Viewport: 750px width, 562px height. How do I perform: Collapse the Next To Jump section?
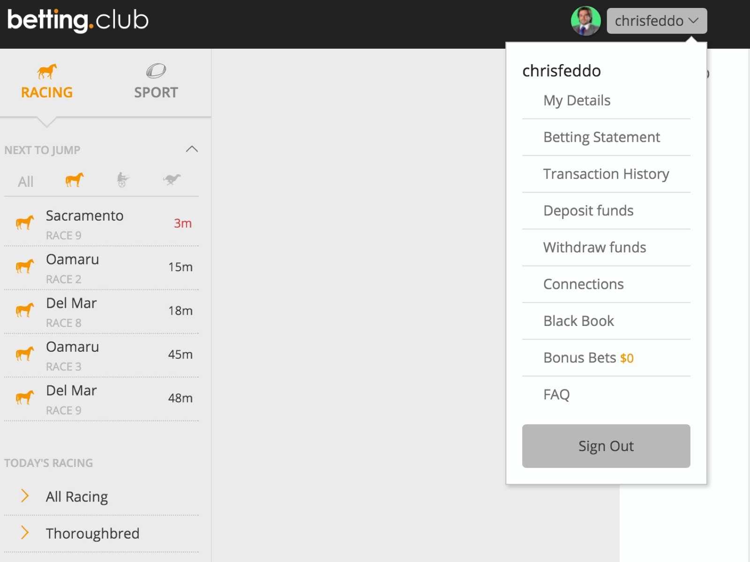pyautogui.click(x=192, y=149)
